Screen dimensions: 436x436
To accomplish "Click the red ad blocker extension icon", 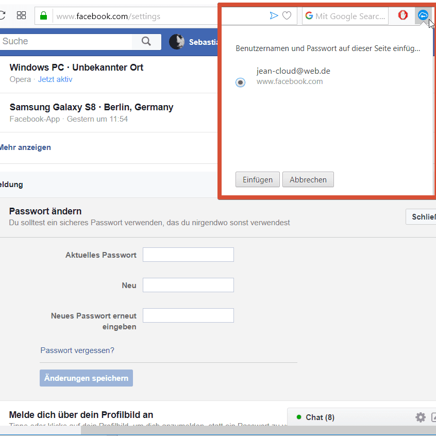I will [403, 15].
